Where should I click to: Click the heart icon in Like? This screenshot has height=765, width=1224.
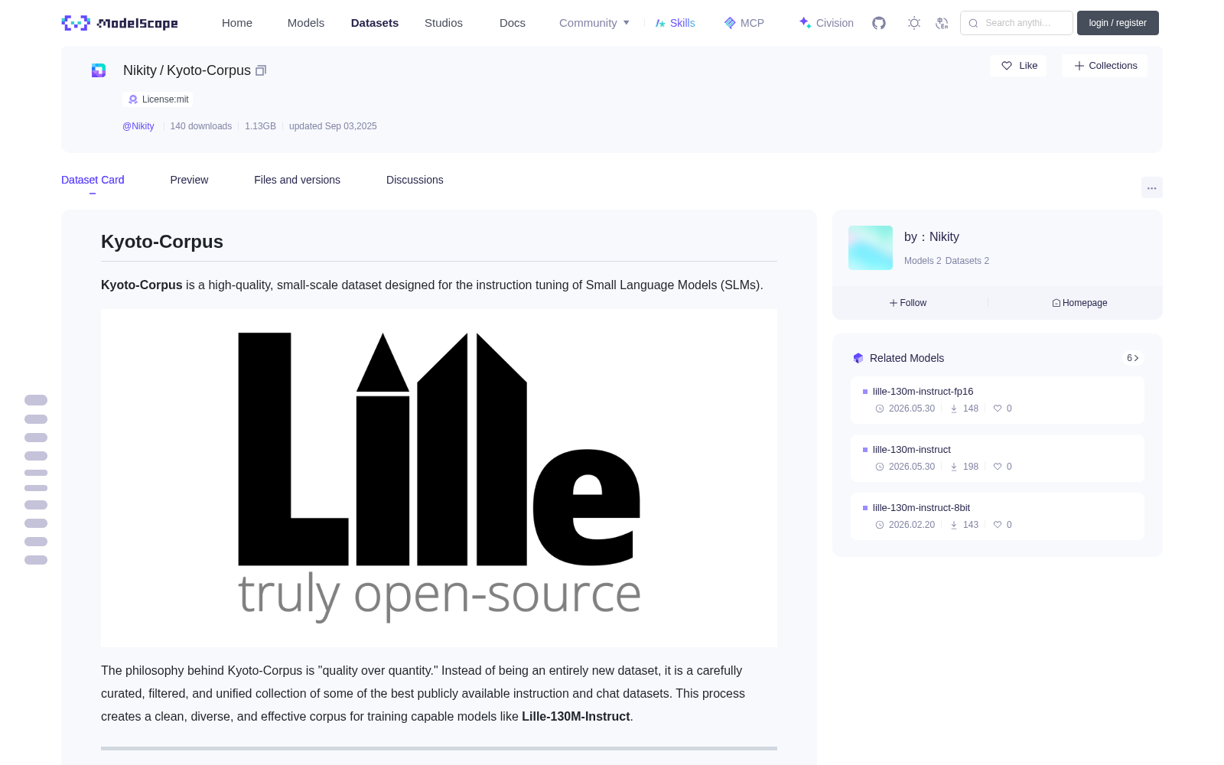1007,66
